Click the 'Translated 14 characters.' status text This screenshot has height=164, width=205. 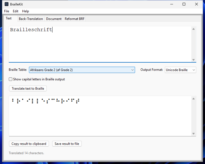click(27, 153)
